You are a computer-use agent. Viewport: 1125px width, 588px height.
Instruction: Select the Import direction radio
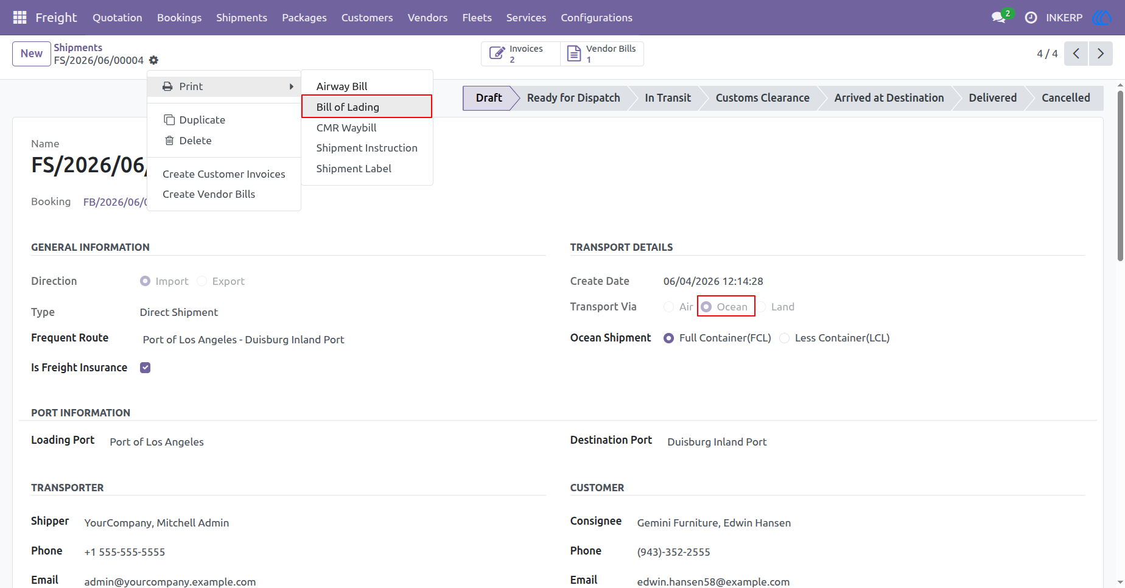coord(145,281)
